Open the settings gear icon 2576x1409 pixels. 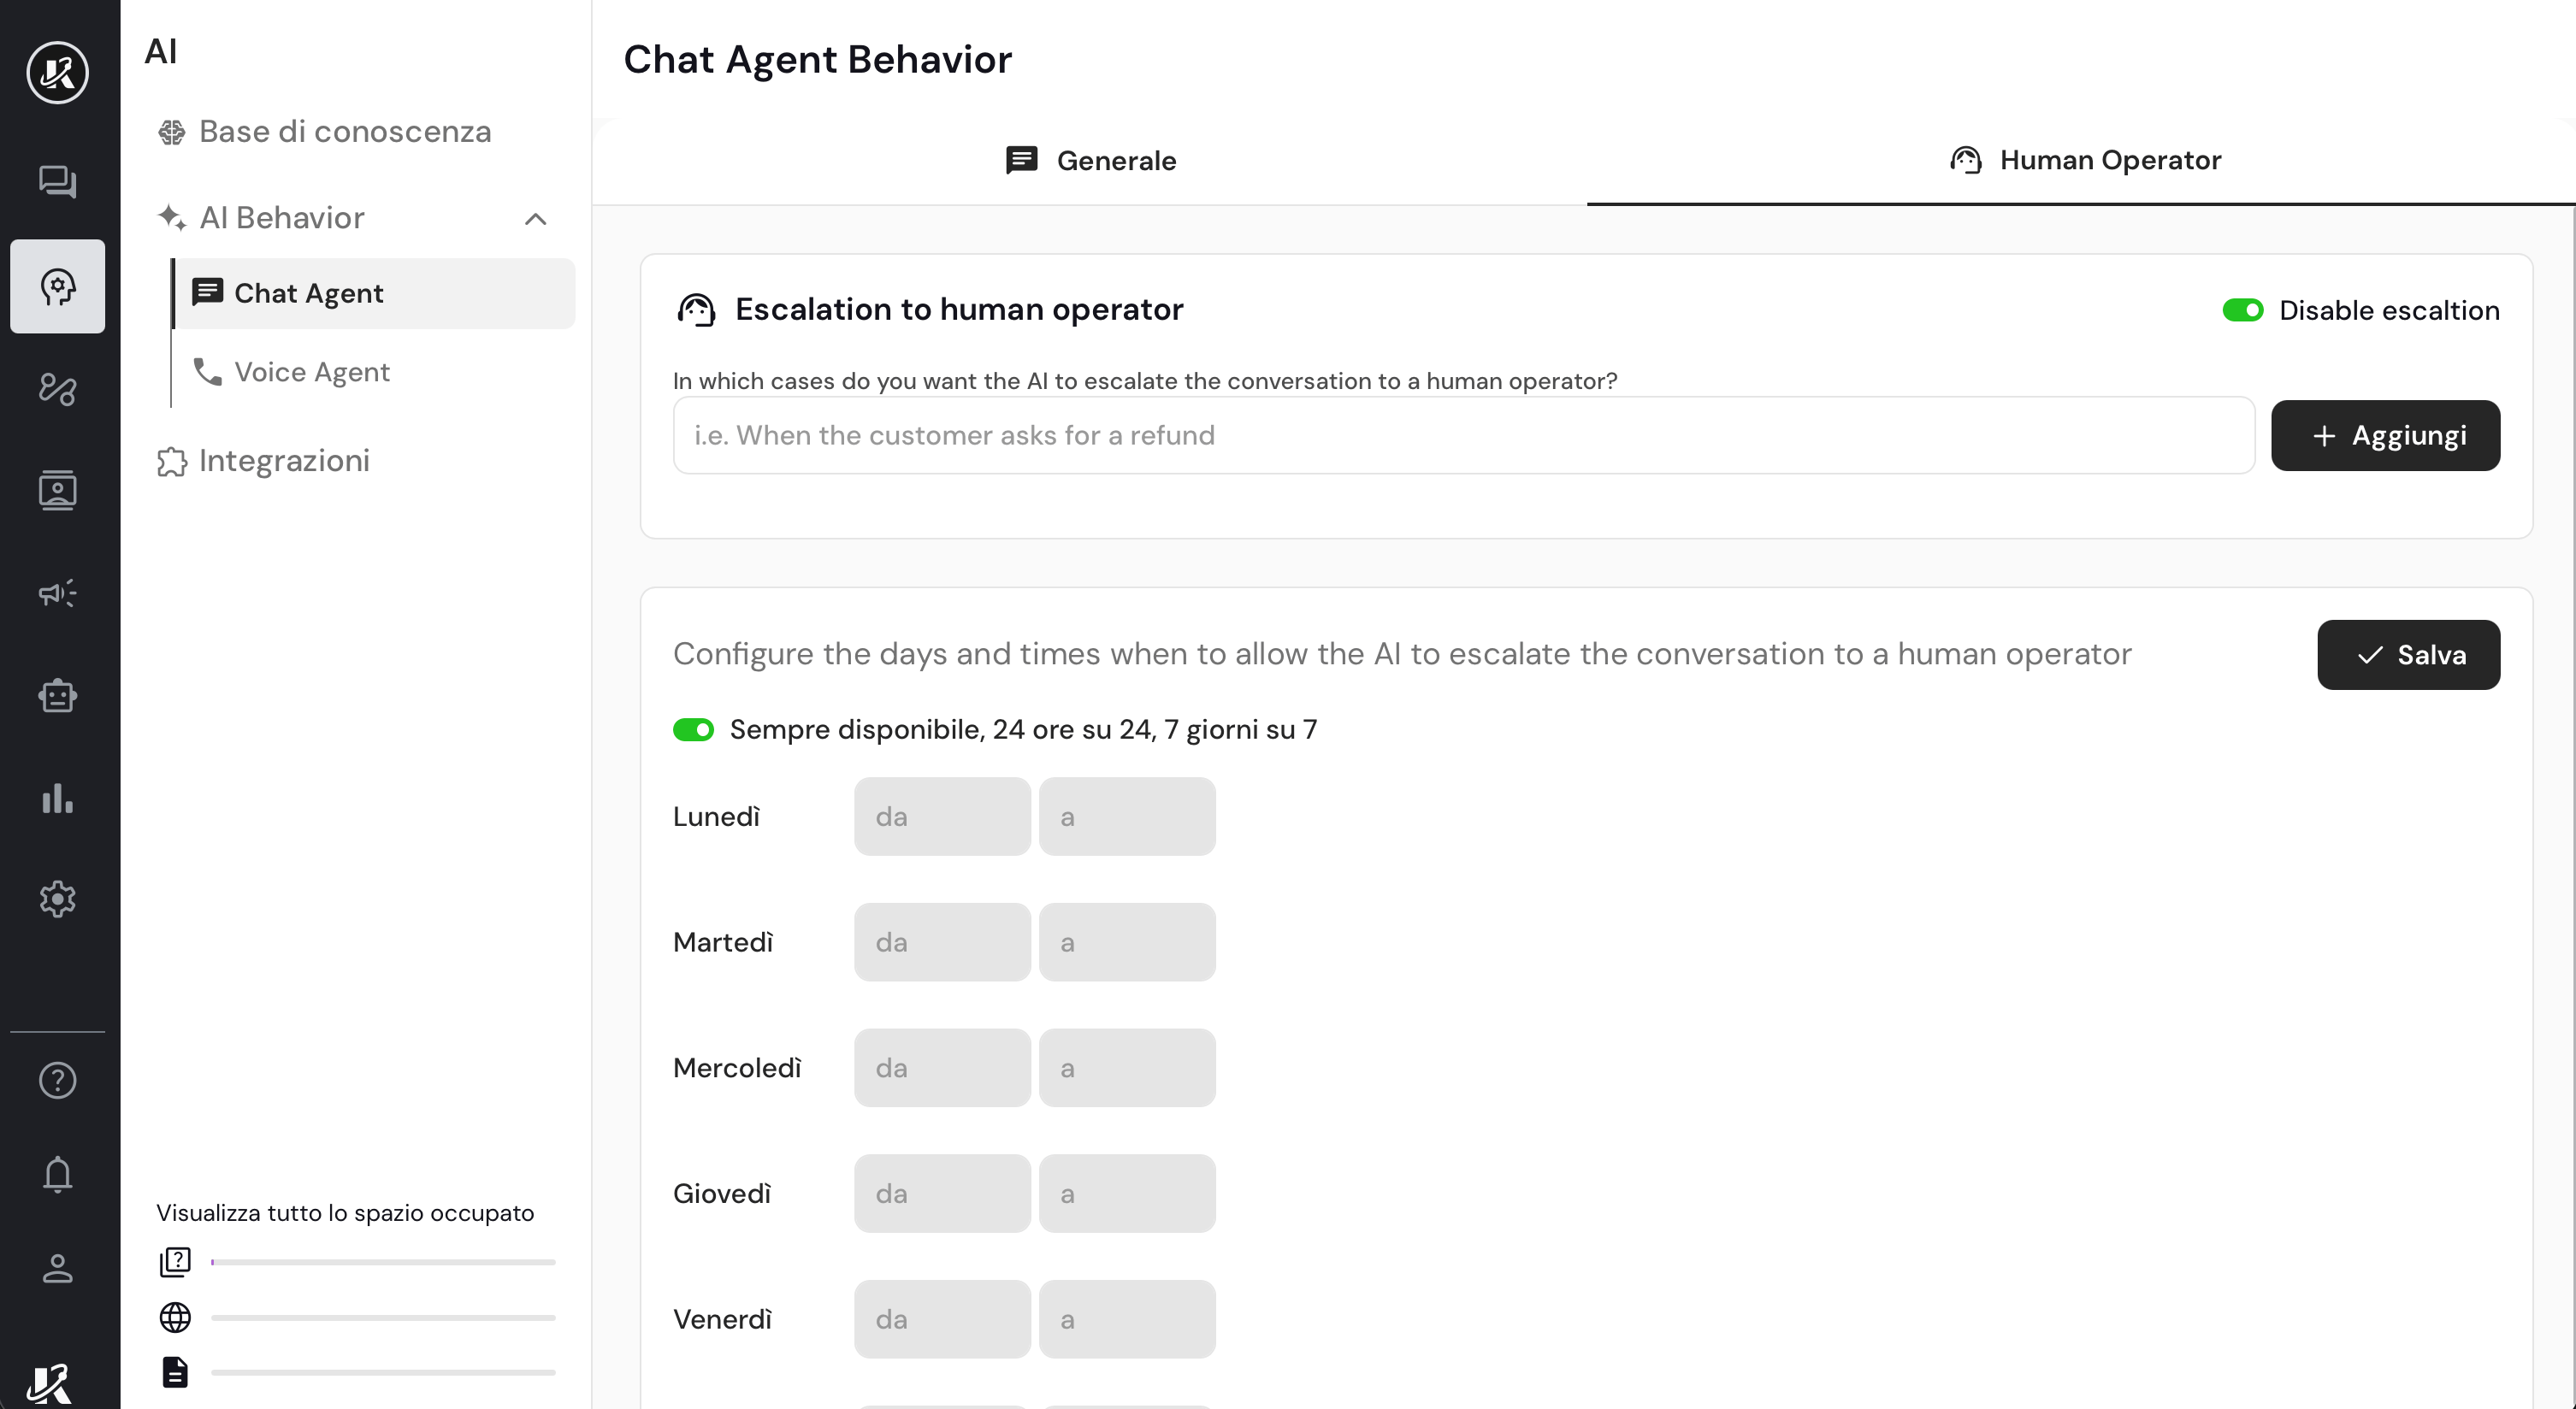click(57, 899)
